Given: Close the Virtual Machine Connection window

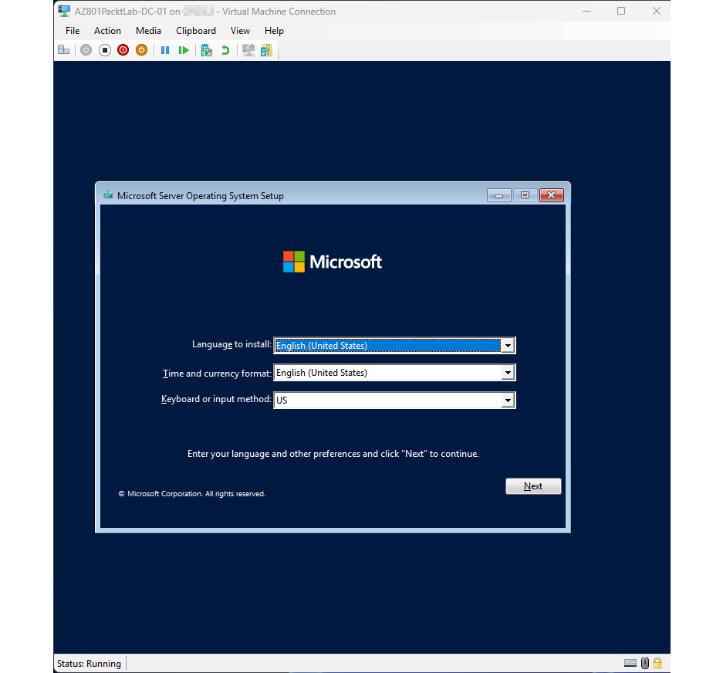Looking at the screenshot, I should (x=657, y=11).
